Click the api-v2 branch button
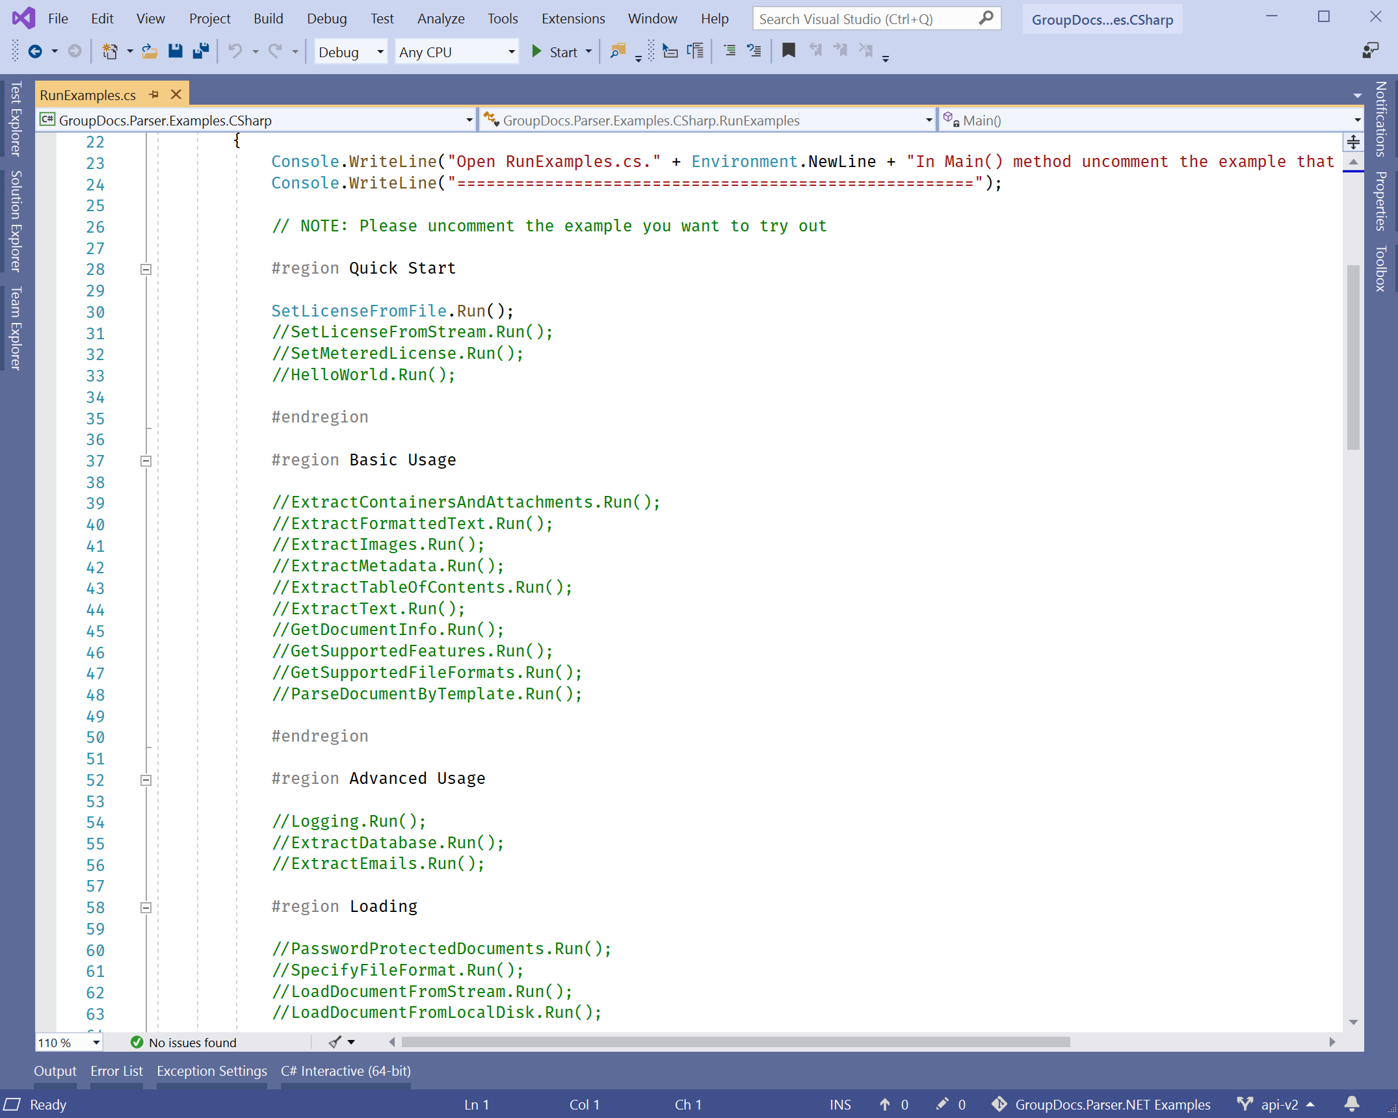 [x=1278, y=1104]
